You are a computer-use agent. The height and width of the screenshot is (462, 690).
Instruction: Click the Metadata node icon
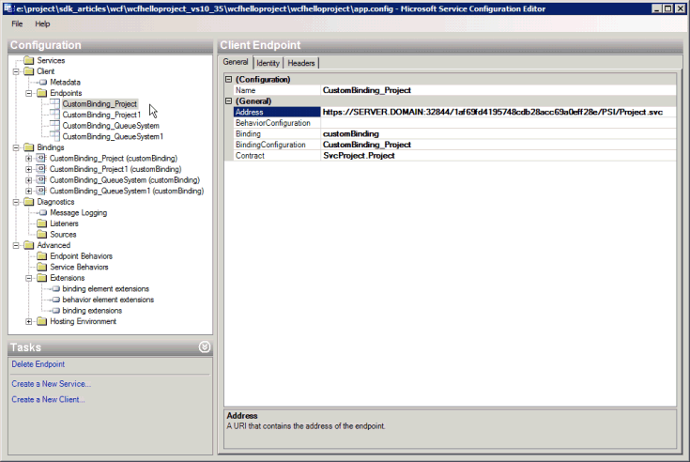click(x=43, y=83)
